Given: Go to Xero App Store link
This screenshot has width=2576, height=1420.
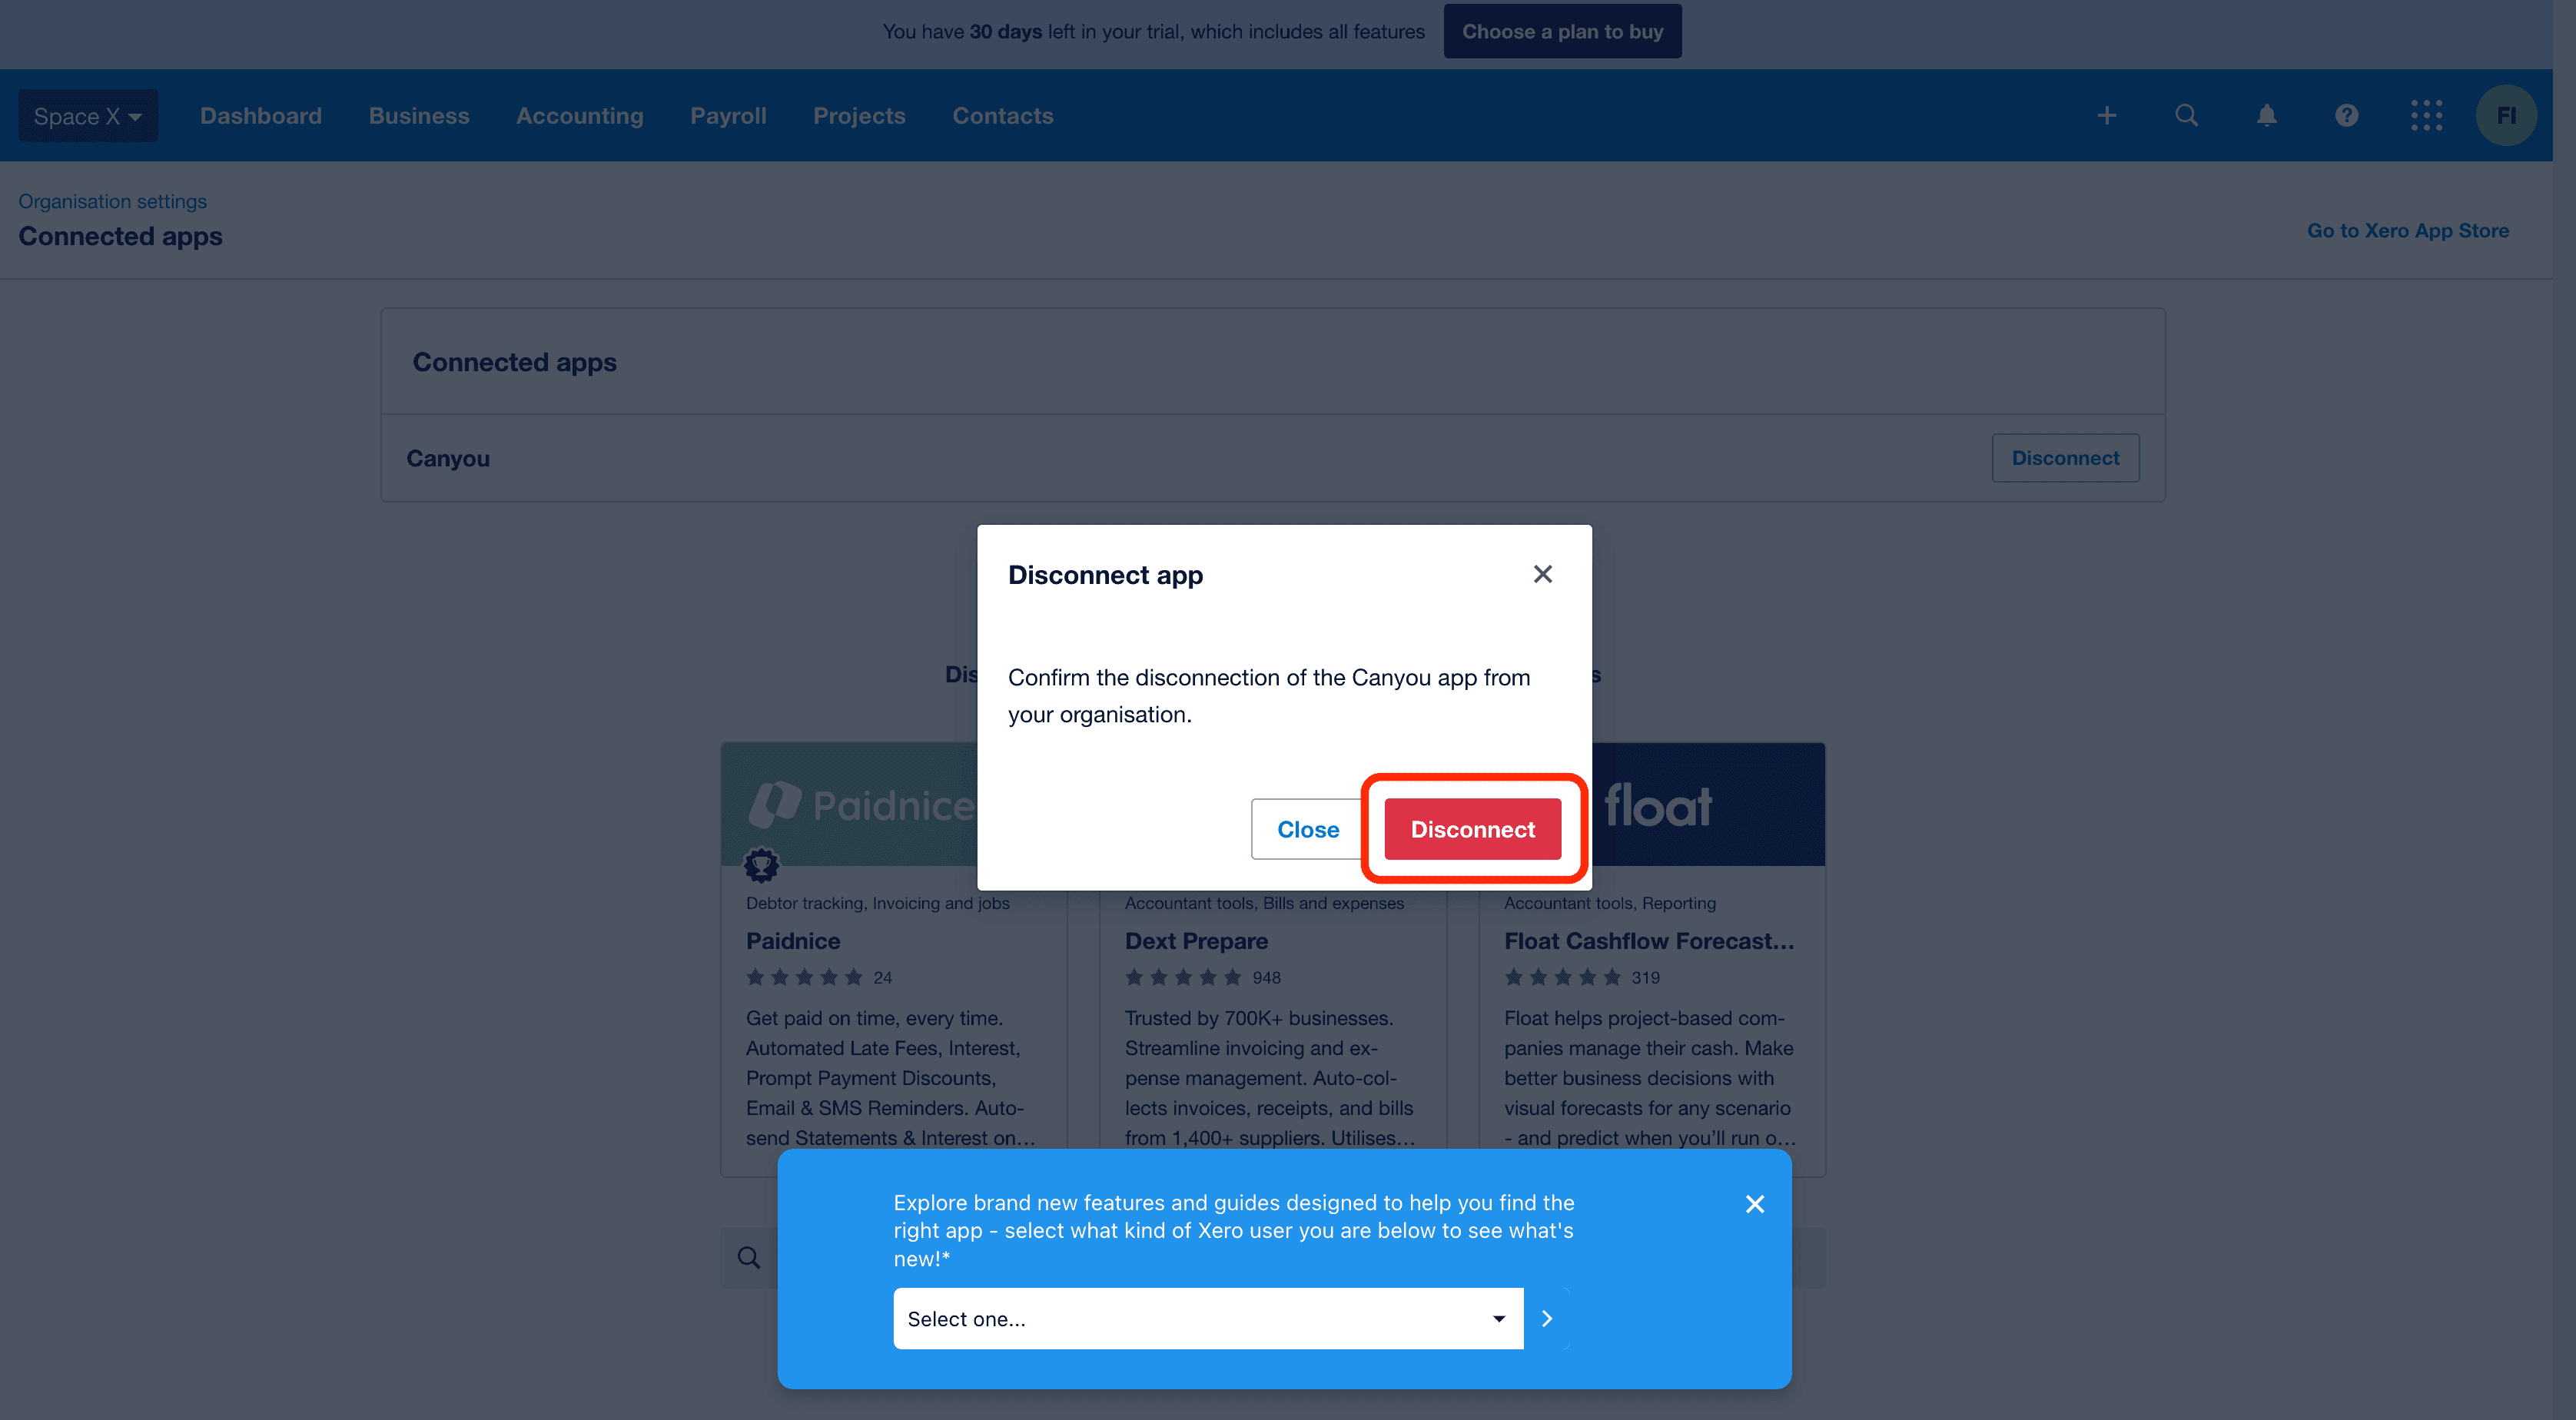Looking at the screenshot, I should tap(2408, 229).
